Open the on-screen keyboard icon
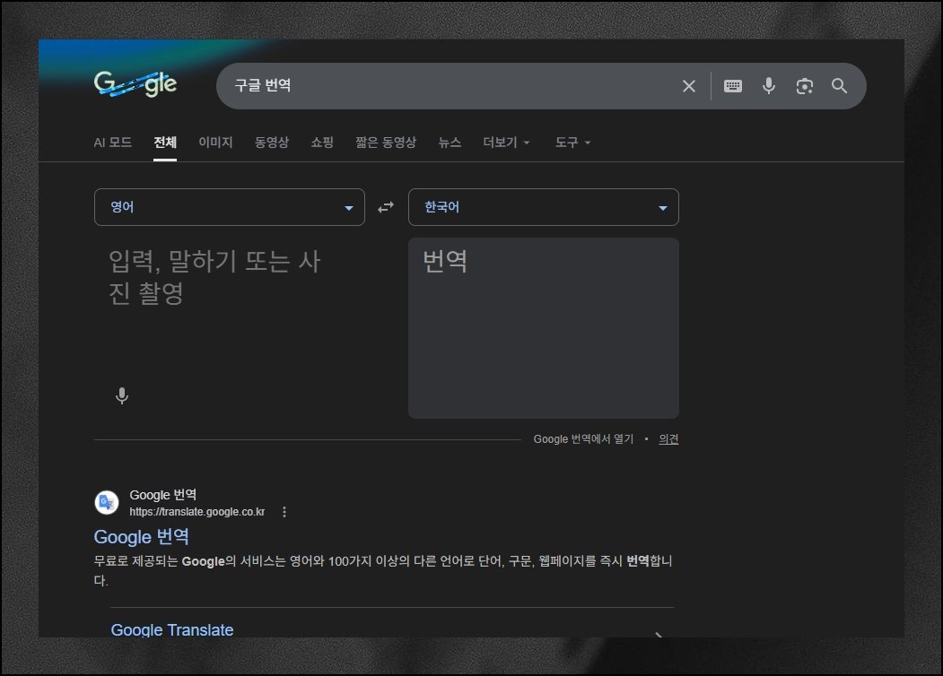The width and height of the screenshot is (943, 676). (732, 86)
